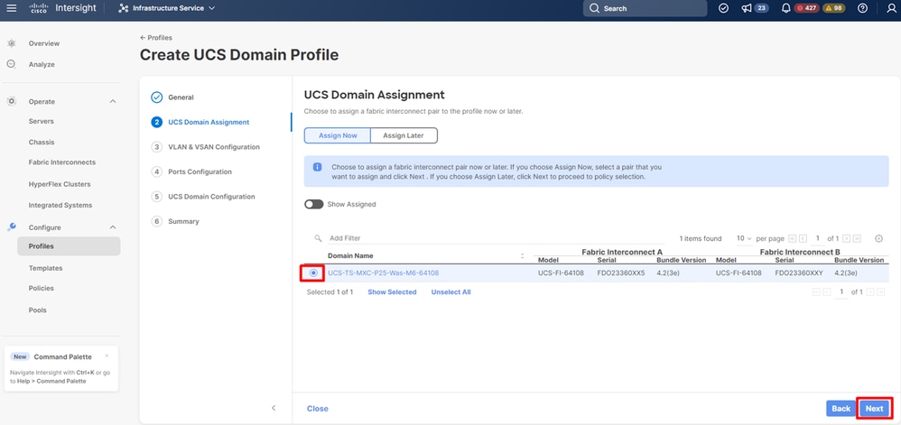Image resolution: width=901 pixels, height=425 pixels.
Task: Open Integrated Systems in the sidebar
Action: [60, 205]
